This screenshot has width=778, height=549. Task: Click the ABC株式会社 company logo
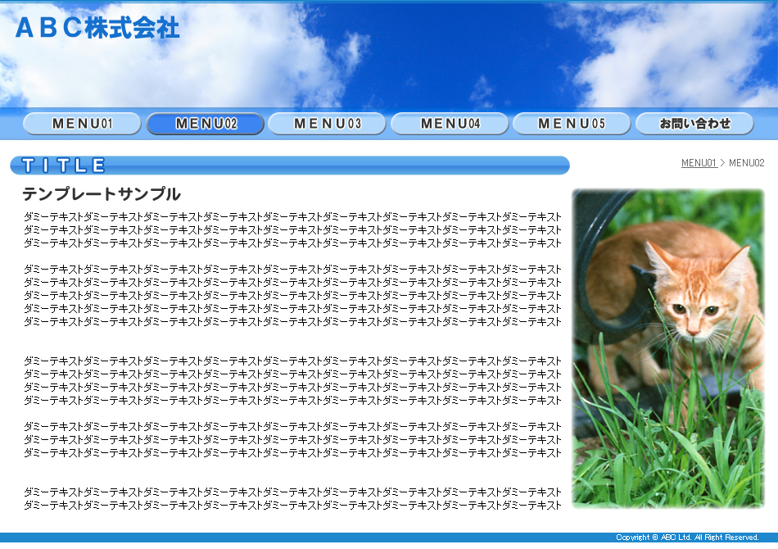[x=97, y=28]
